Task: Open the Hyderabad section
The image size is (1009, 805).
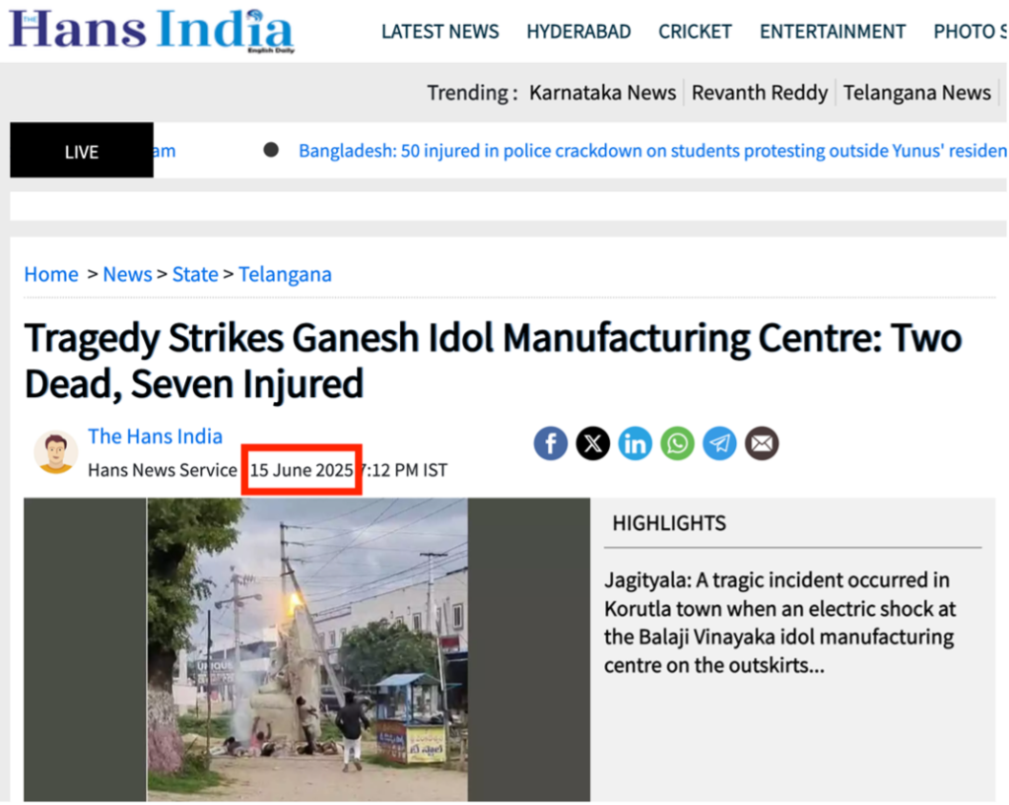Action: point(578,32)
